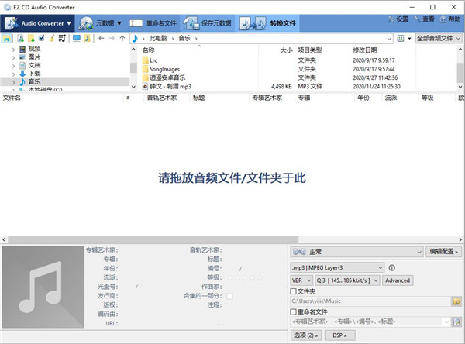Click the 保存元数据 save metadata icon
This screenshot has height=344, width=465.
point(191,22)
